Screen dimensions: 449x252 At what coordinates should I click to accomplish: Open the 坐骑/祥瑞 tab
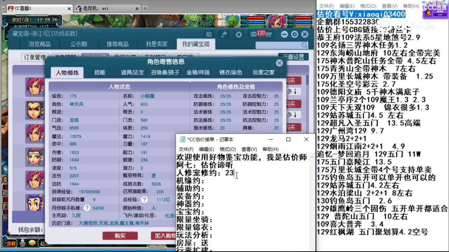click(198, 72)
